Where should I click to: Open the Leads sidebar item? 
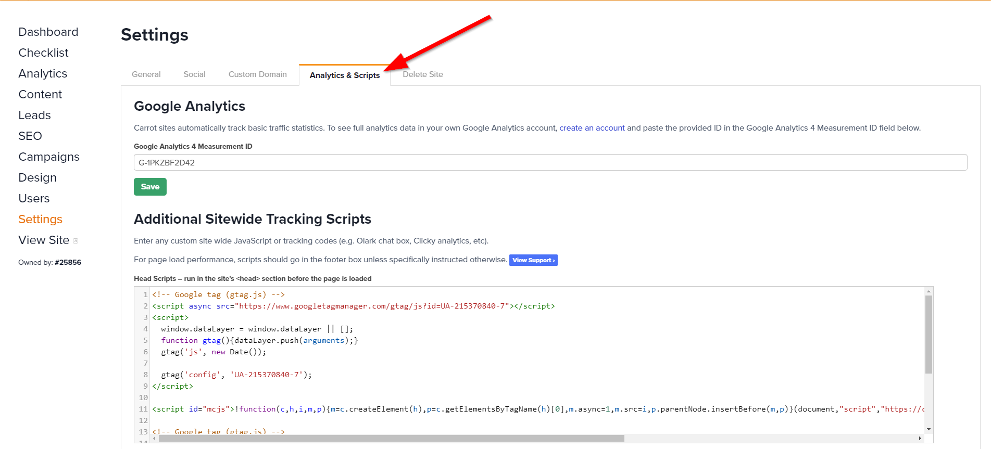click(x=34, y=115)
